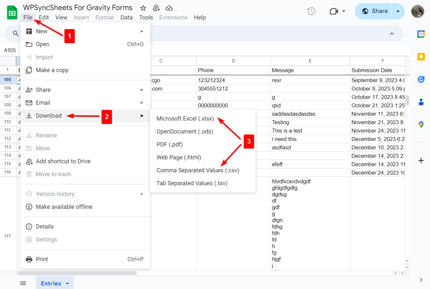Open the View menu

coord(61,17)
